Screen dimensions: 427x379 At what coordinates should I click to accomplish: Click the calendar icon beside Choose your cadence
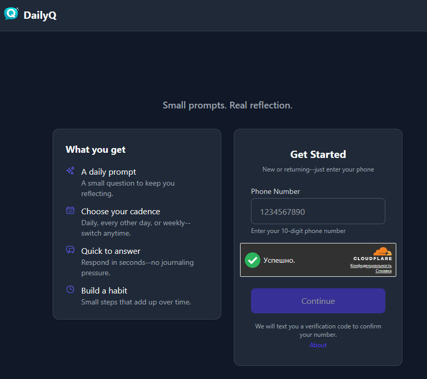70,210
